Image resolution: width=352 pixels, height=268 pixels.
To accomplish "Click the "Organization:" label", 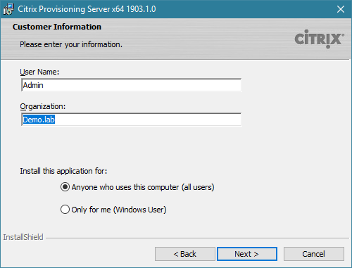I will 43,106.
